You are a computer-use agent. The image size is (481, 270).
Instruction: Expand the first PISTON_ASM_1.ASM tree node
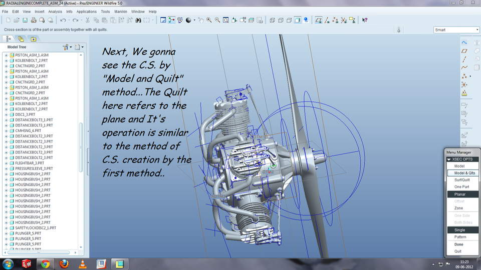click(x=7, y=55)
